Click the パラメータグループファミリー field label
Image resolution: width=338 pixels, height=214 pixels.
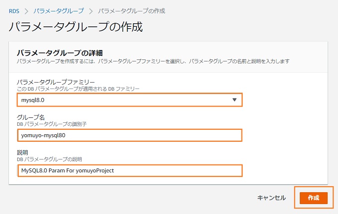click(x=56, y=82)
